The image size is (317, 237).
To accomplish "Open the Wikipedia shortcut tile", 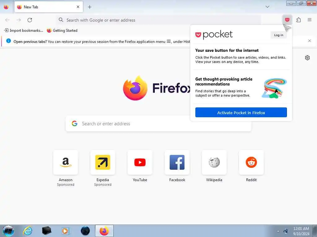I will pyautogui.click(x=214, y=162).
